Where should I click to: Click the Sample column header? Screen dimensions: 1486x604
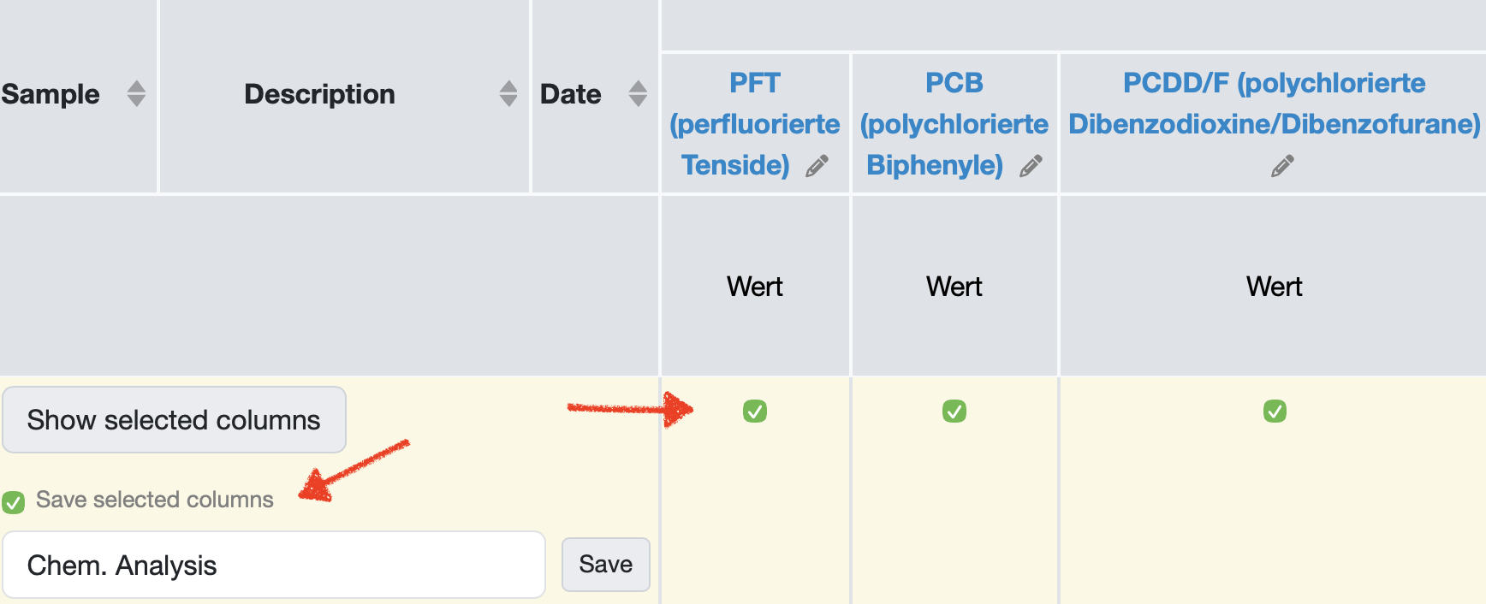[51, 94]
